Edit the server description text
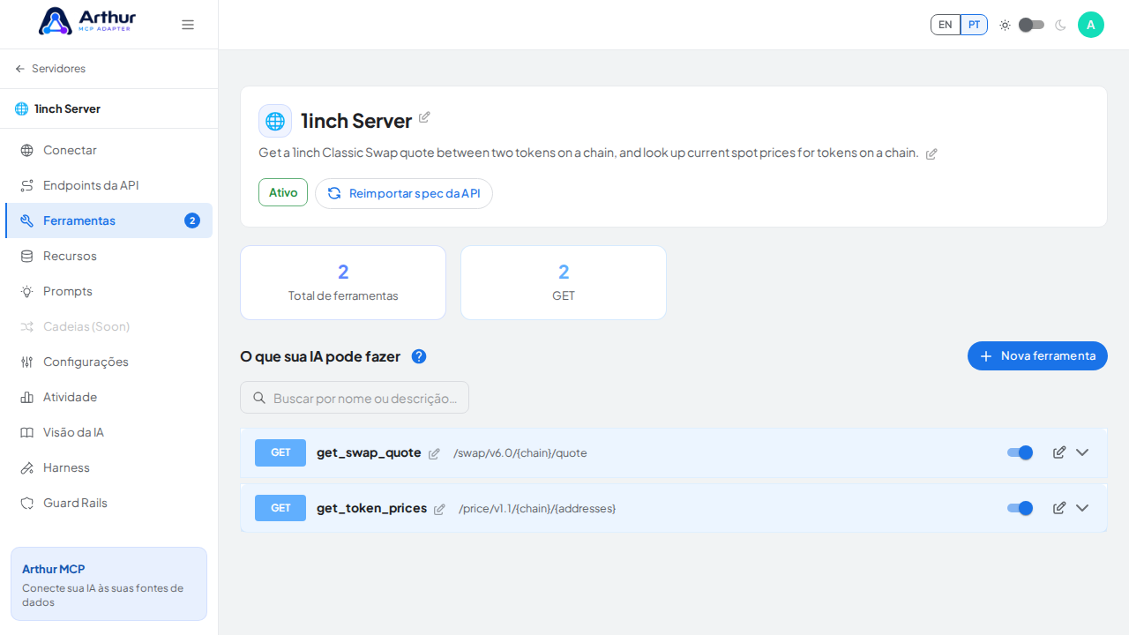The image size is (1129, 635). pyautogui.click(x=931, y=153)
